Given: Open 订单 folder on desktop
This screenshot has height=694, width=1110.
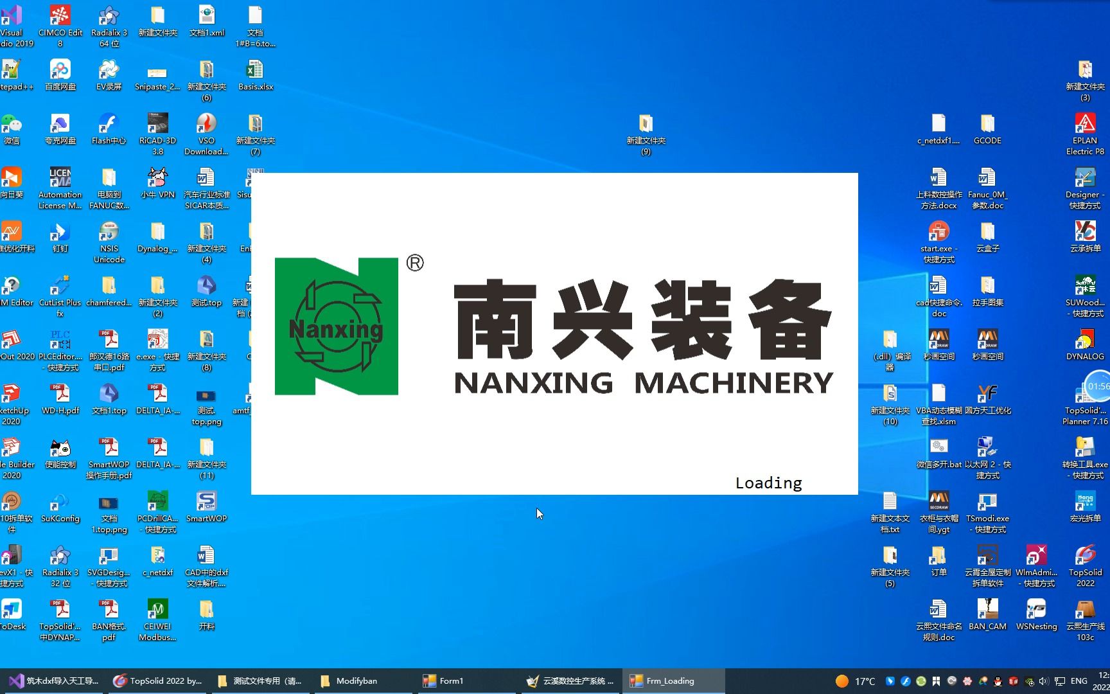Looking at the screenshot, I should 939,560.
